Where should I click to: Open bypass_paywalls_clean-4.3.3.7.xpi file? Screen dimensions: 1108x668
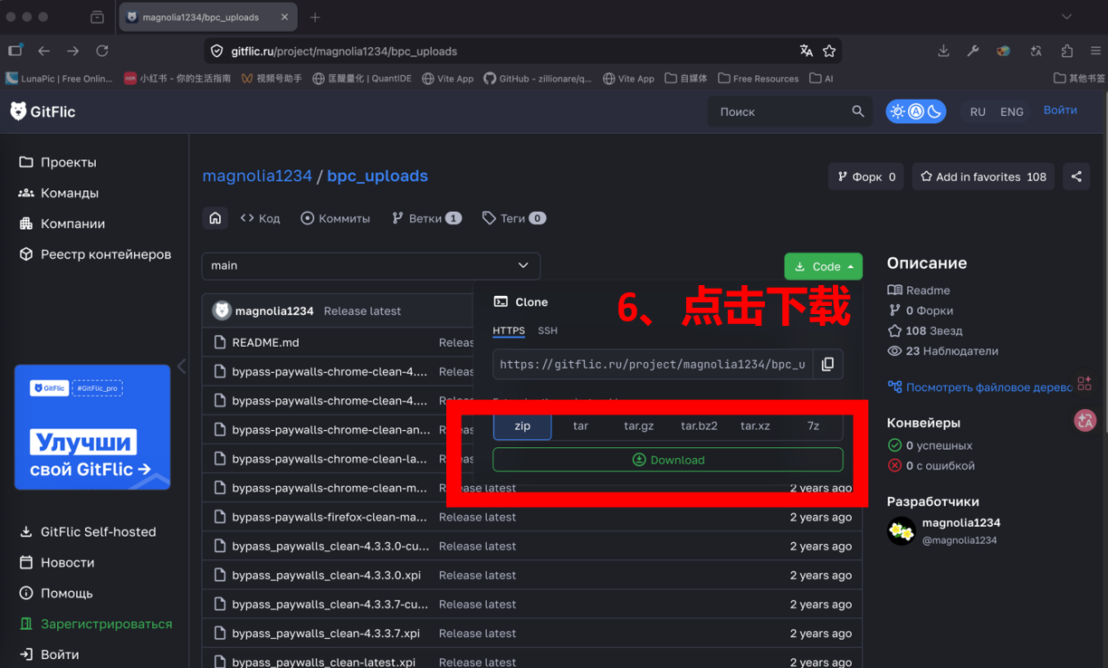point(326,633)
